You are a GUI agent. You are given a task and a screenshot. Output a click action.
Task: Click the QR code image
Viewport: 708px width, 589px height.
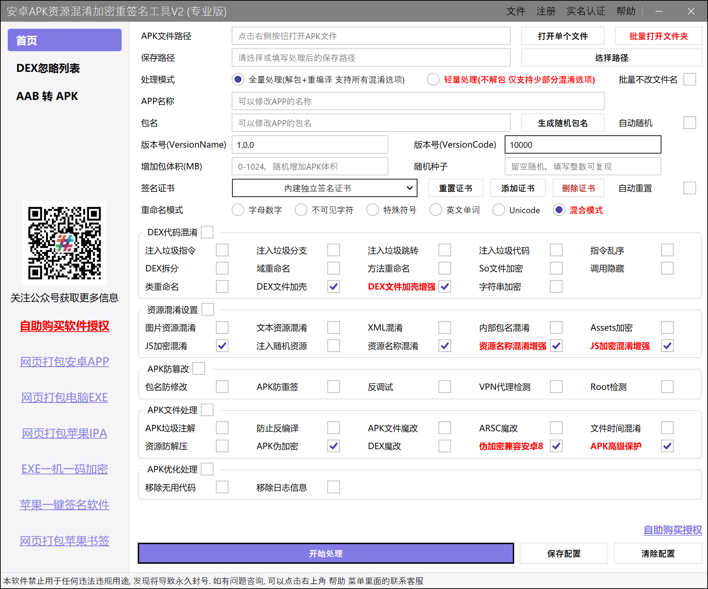(64, 243)
